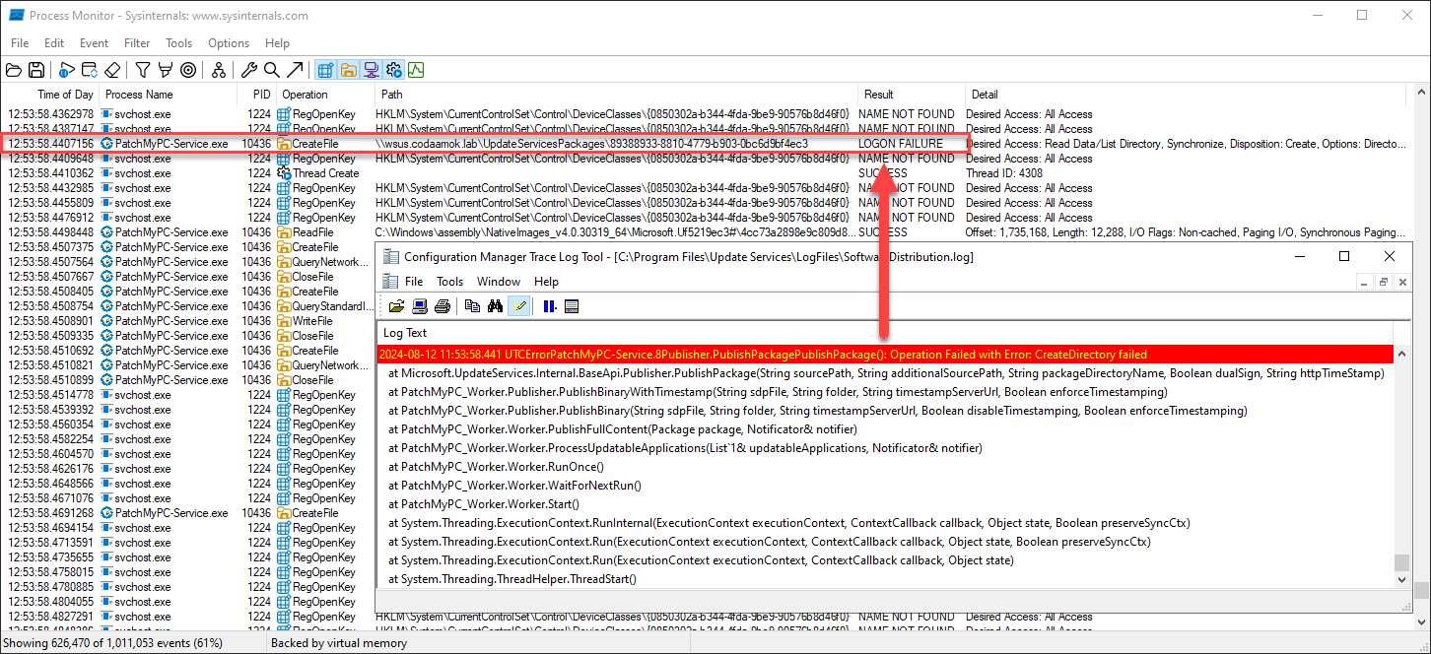
Task: Open the Filter dialog funnel icon
Action: pyautogui.click(x=143, y=70)
